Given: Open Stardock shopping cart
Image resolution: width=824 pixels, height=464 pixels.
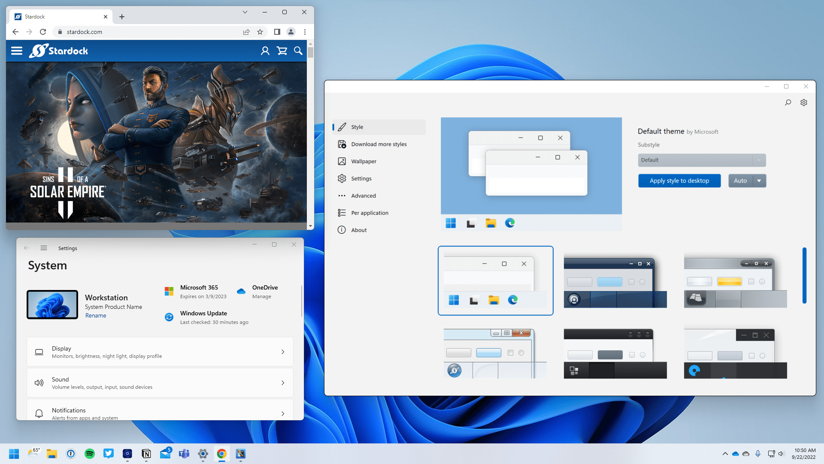Looking at the screenshot, I should pyautogui.click(x=282, y=51).
